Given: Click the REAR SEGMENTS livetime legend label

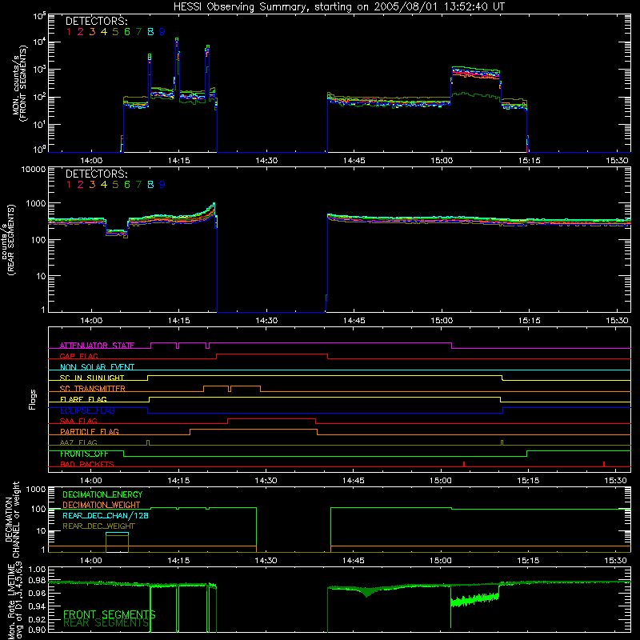Looking at the screenshot, I should [106, 623].
